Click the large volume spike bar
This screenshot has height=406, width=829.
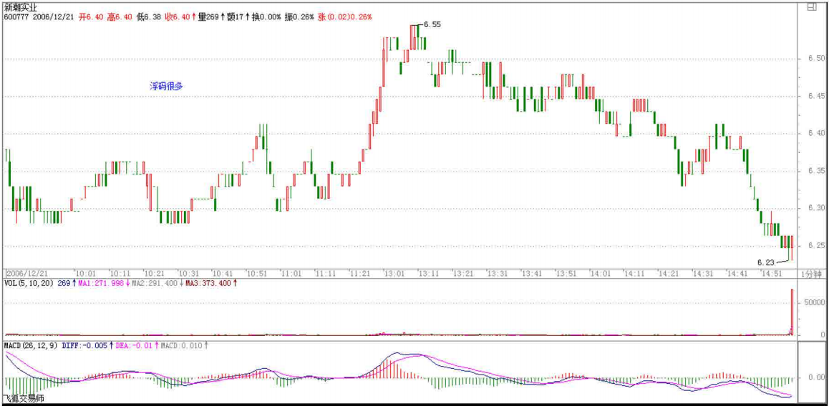(x=792, y=311)
